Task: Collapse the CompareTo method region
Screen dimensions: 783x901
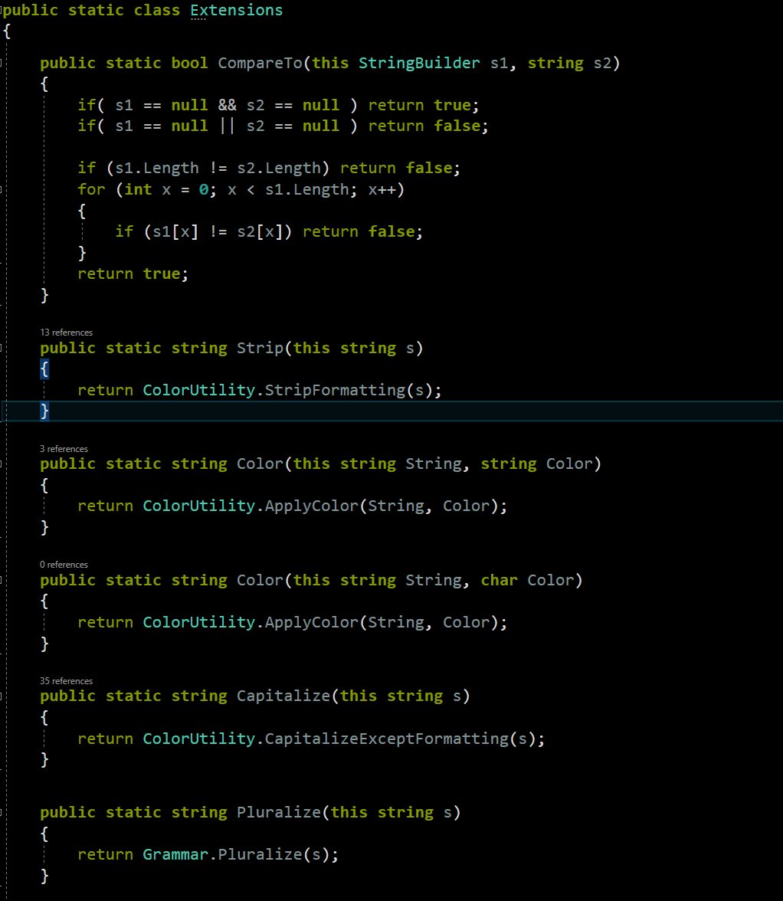Action: click(x=3, y=63)
